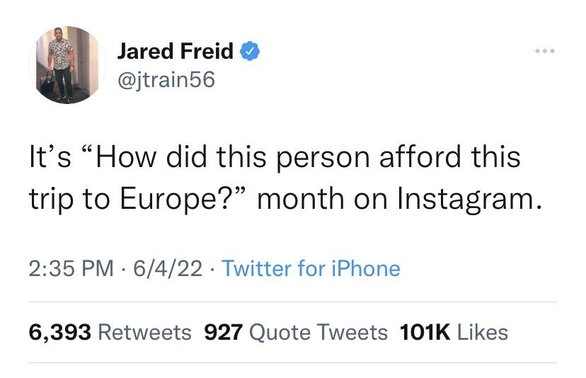Click the 6,393 retweet count number
This screenshot has height=378, width=586.
[59, 331]
